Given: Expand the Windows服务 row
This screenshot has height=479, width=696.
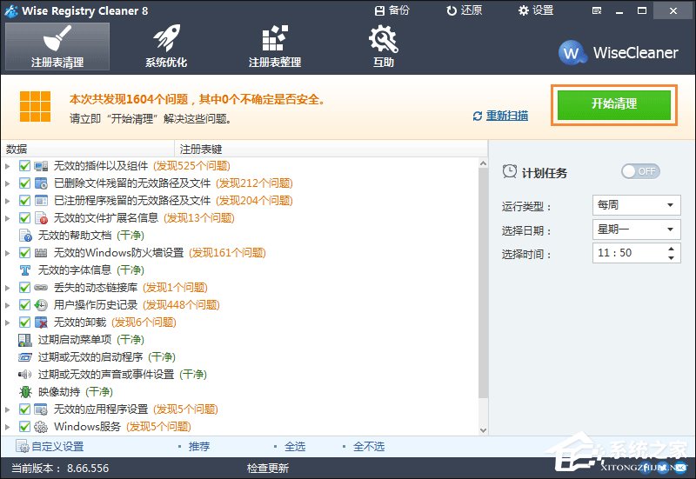Looking at the screenshot, I should click(x=8, y=427).
